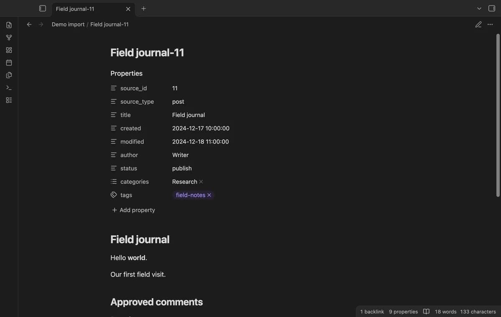This screenshot has height=317, width=501.
Task: Click the Approved comments heading
Action: click(x=157, y=302)
